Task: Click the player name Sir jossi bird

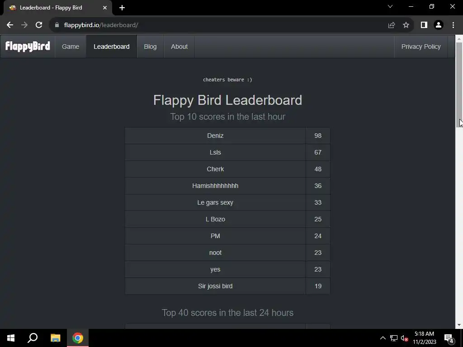Action: (215, 286)
